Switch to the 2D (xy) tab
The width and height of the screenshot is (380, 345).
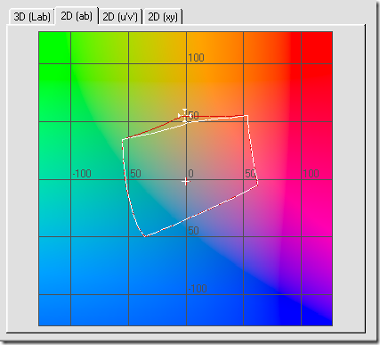[x=163, y=17]
